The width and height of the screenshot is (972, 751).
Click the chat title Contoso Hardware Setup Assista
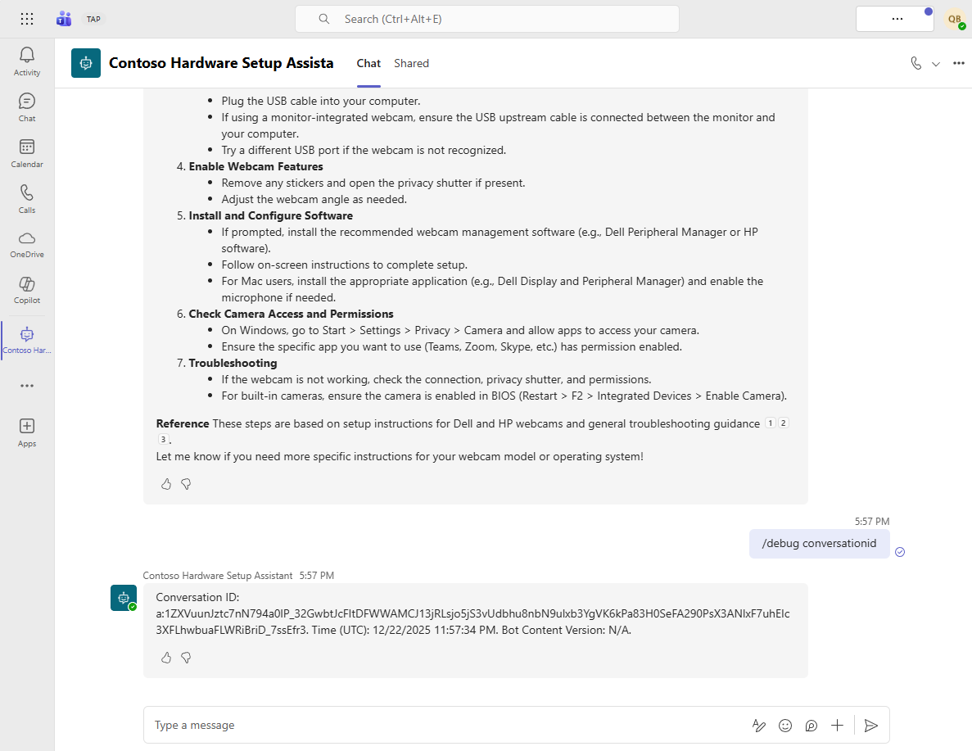[221, 63]
